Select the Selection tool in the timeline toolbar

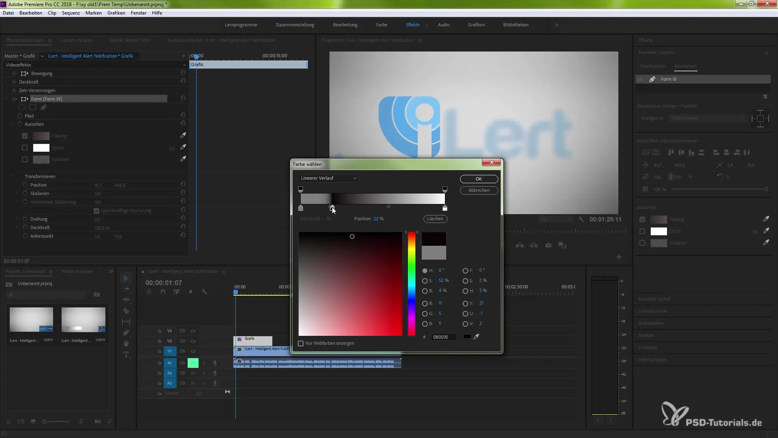[126, 278]
